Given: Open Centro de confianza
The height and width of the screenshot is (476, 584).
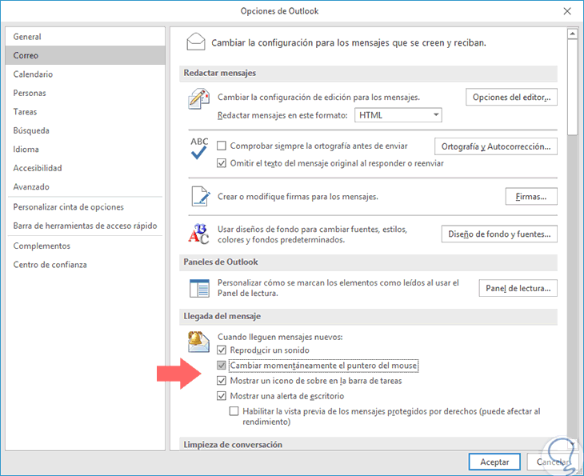Looking at the screenshot, I should pos(85,265).
